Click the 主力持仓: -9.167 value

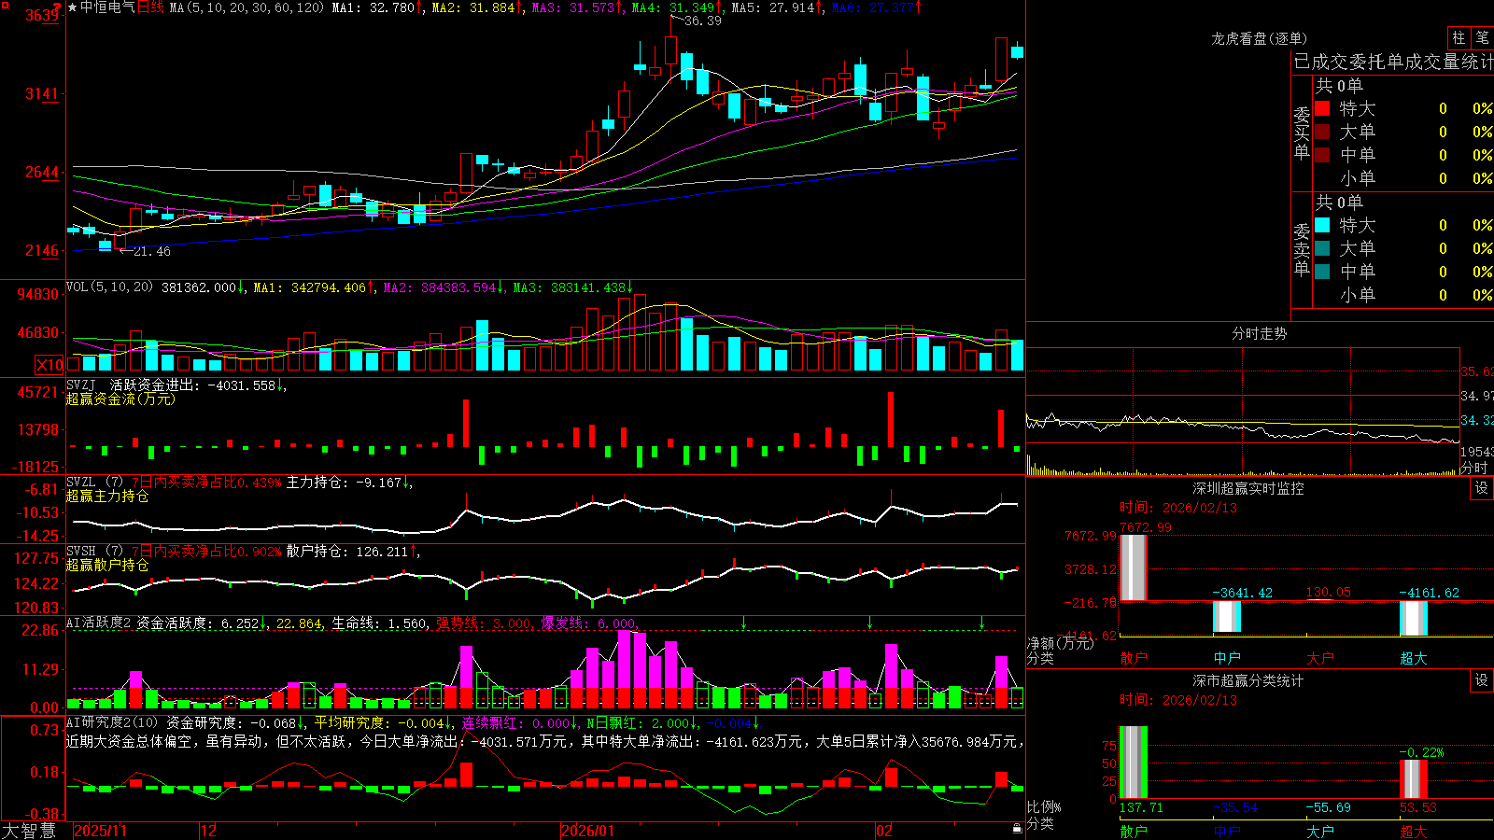tap(345, 483)
